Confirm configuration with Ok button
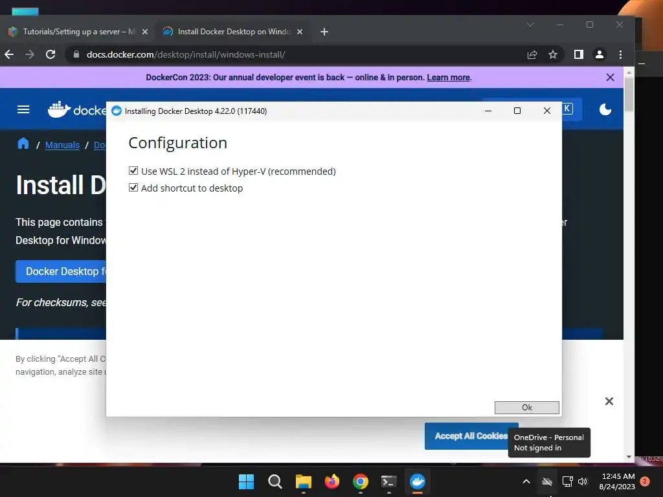 click(526, 408)
